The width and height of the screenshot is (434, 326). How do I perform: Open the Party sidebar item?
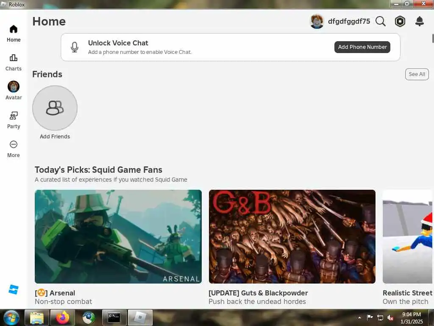13,120
